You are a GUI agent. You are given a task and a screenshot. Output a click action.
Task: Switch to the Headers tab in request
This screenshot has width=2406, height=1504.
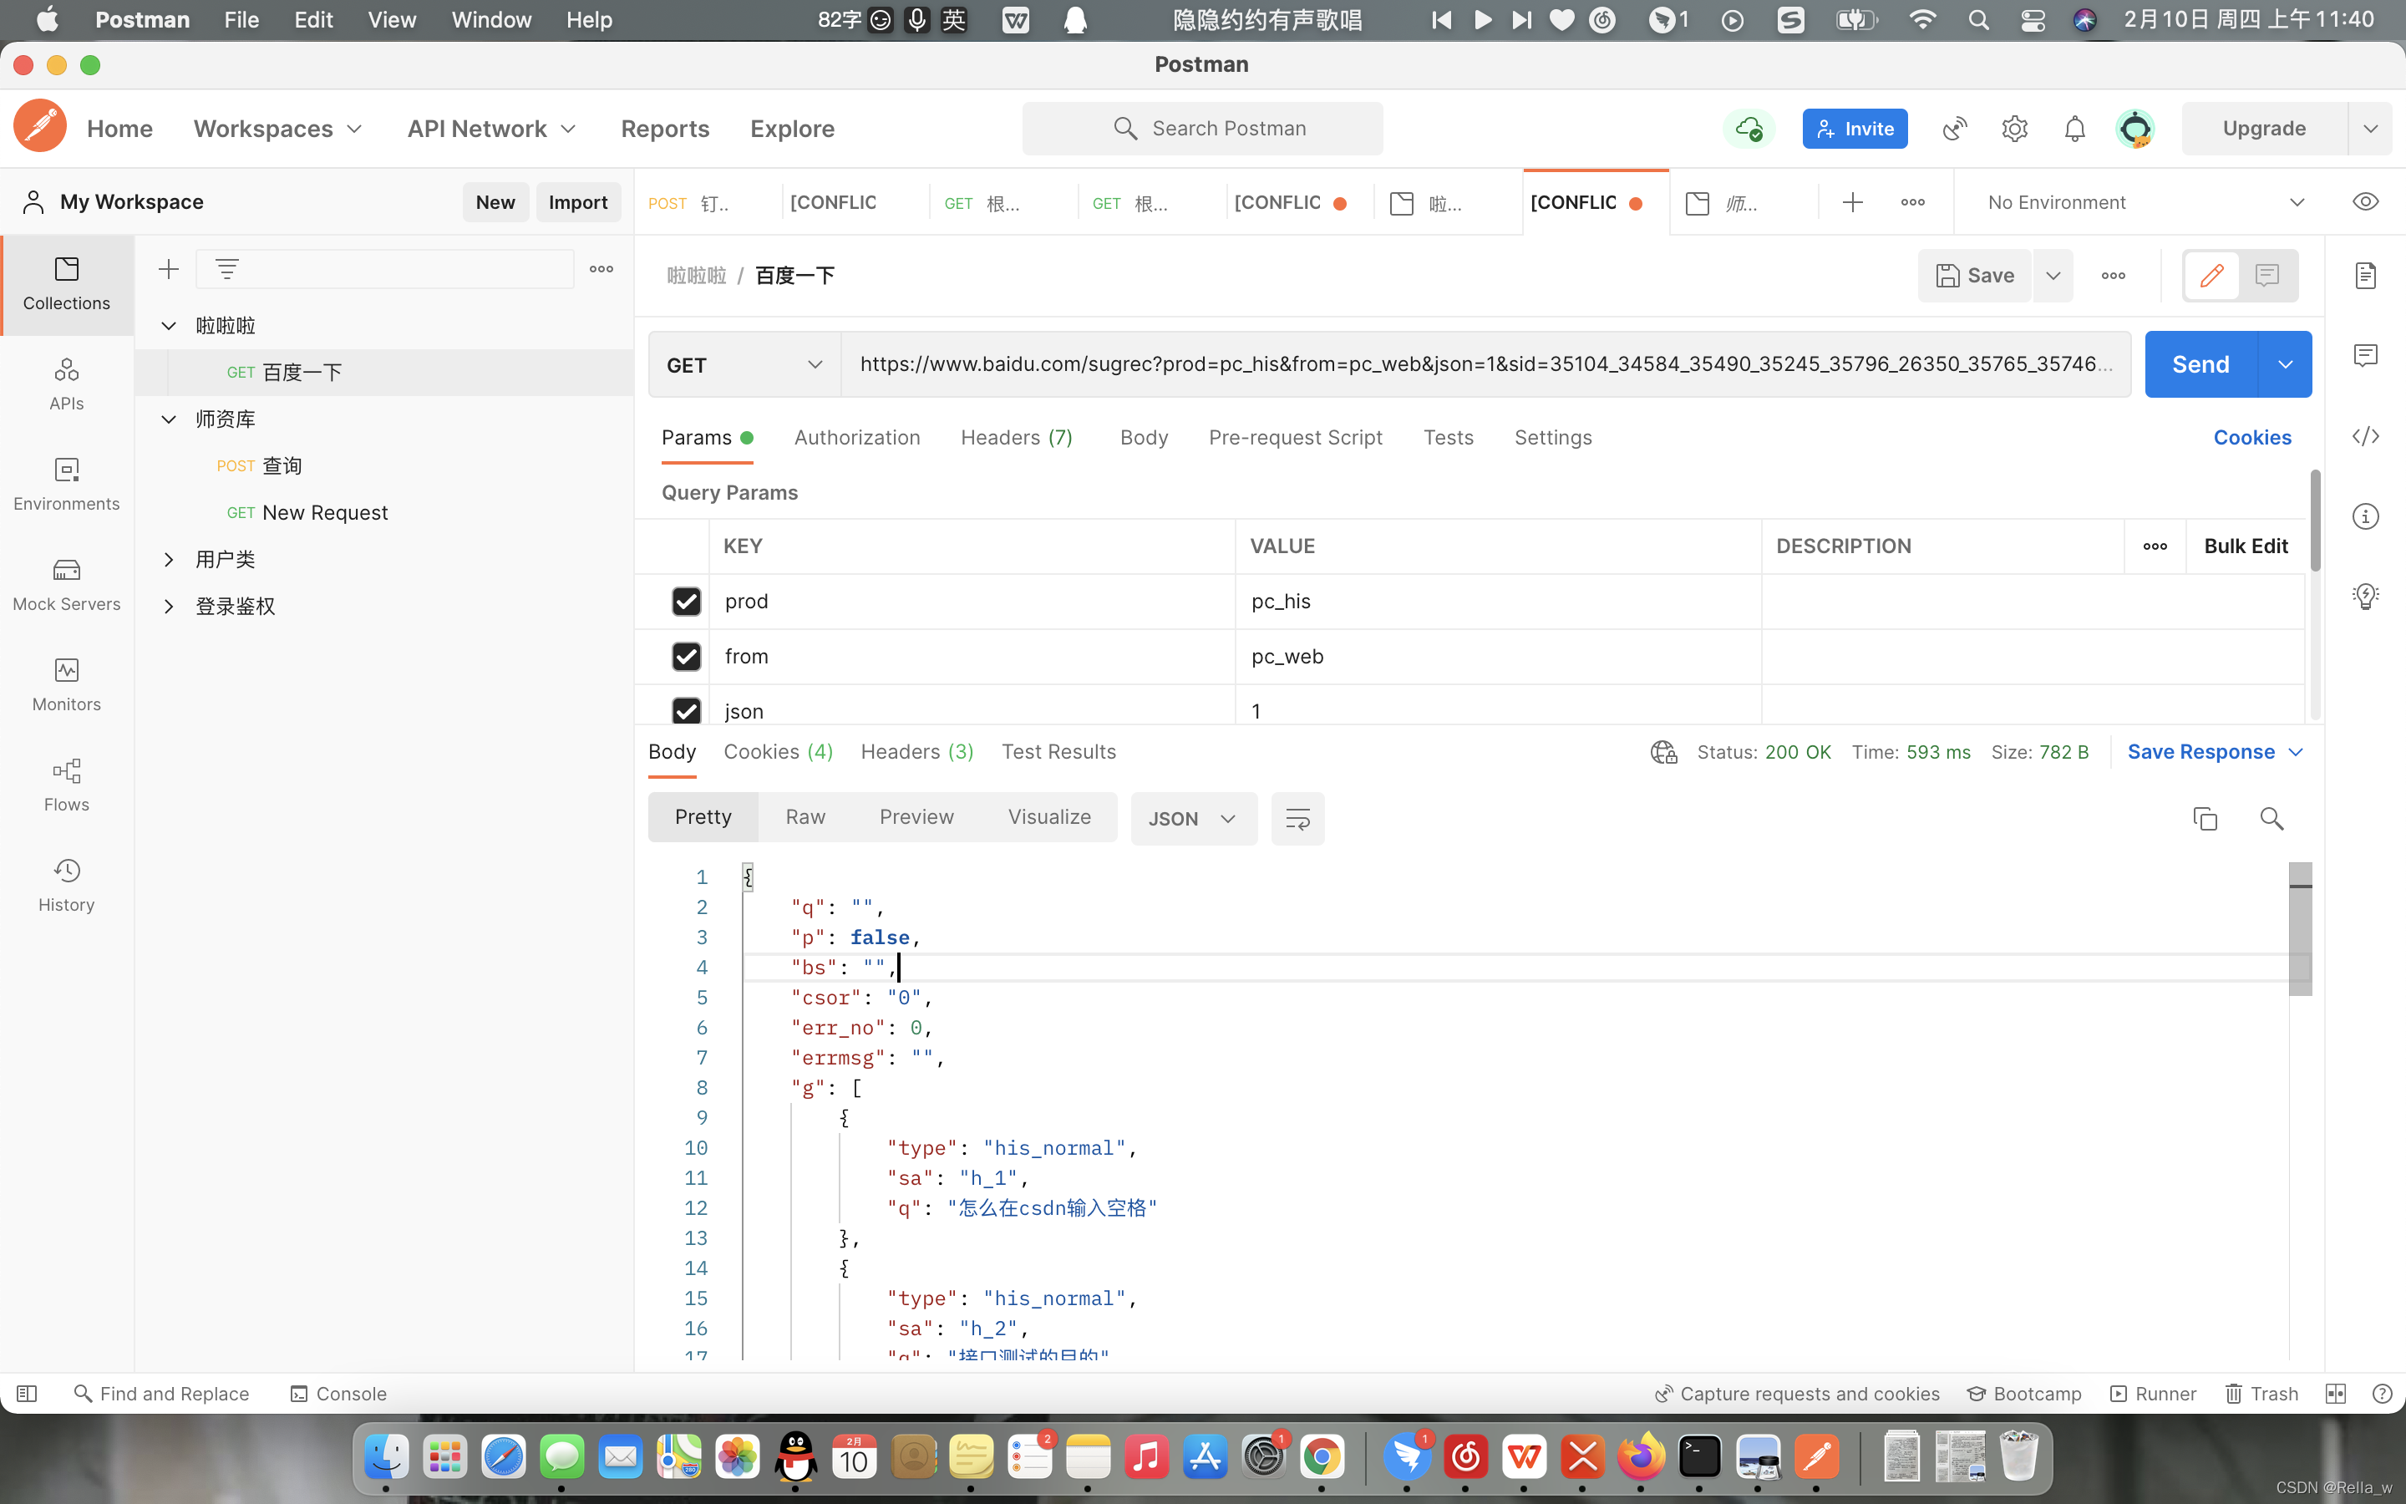(x=1017, y=439)
